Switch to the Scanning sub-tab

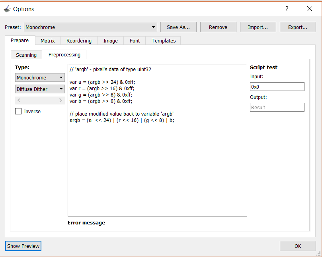(26, 55)
